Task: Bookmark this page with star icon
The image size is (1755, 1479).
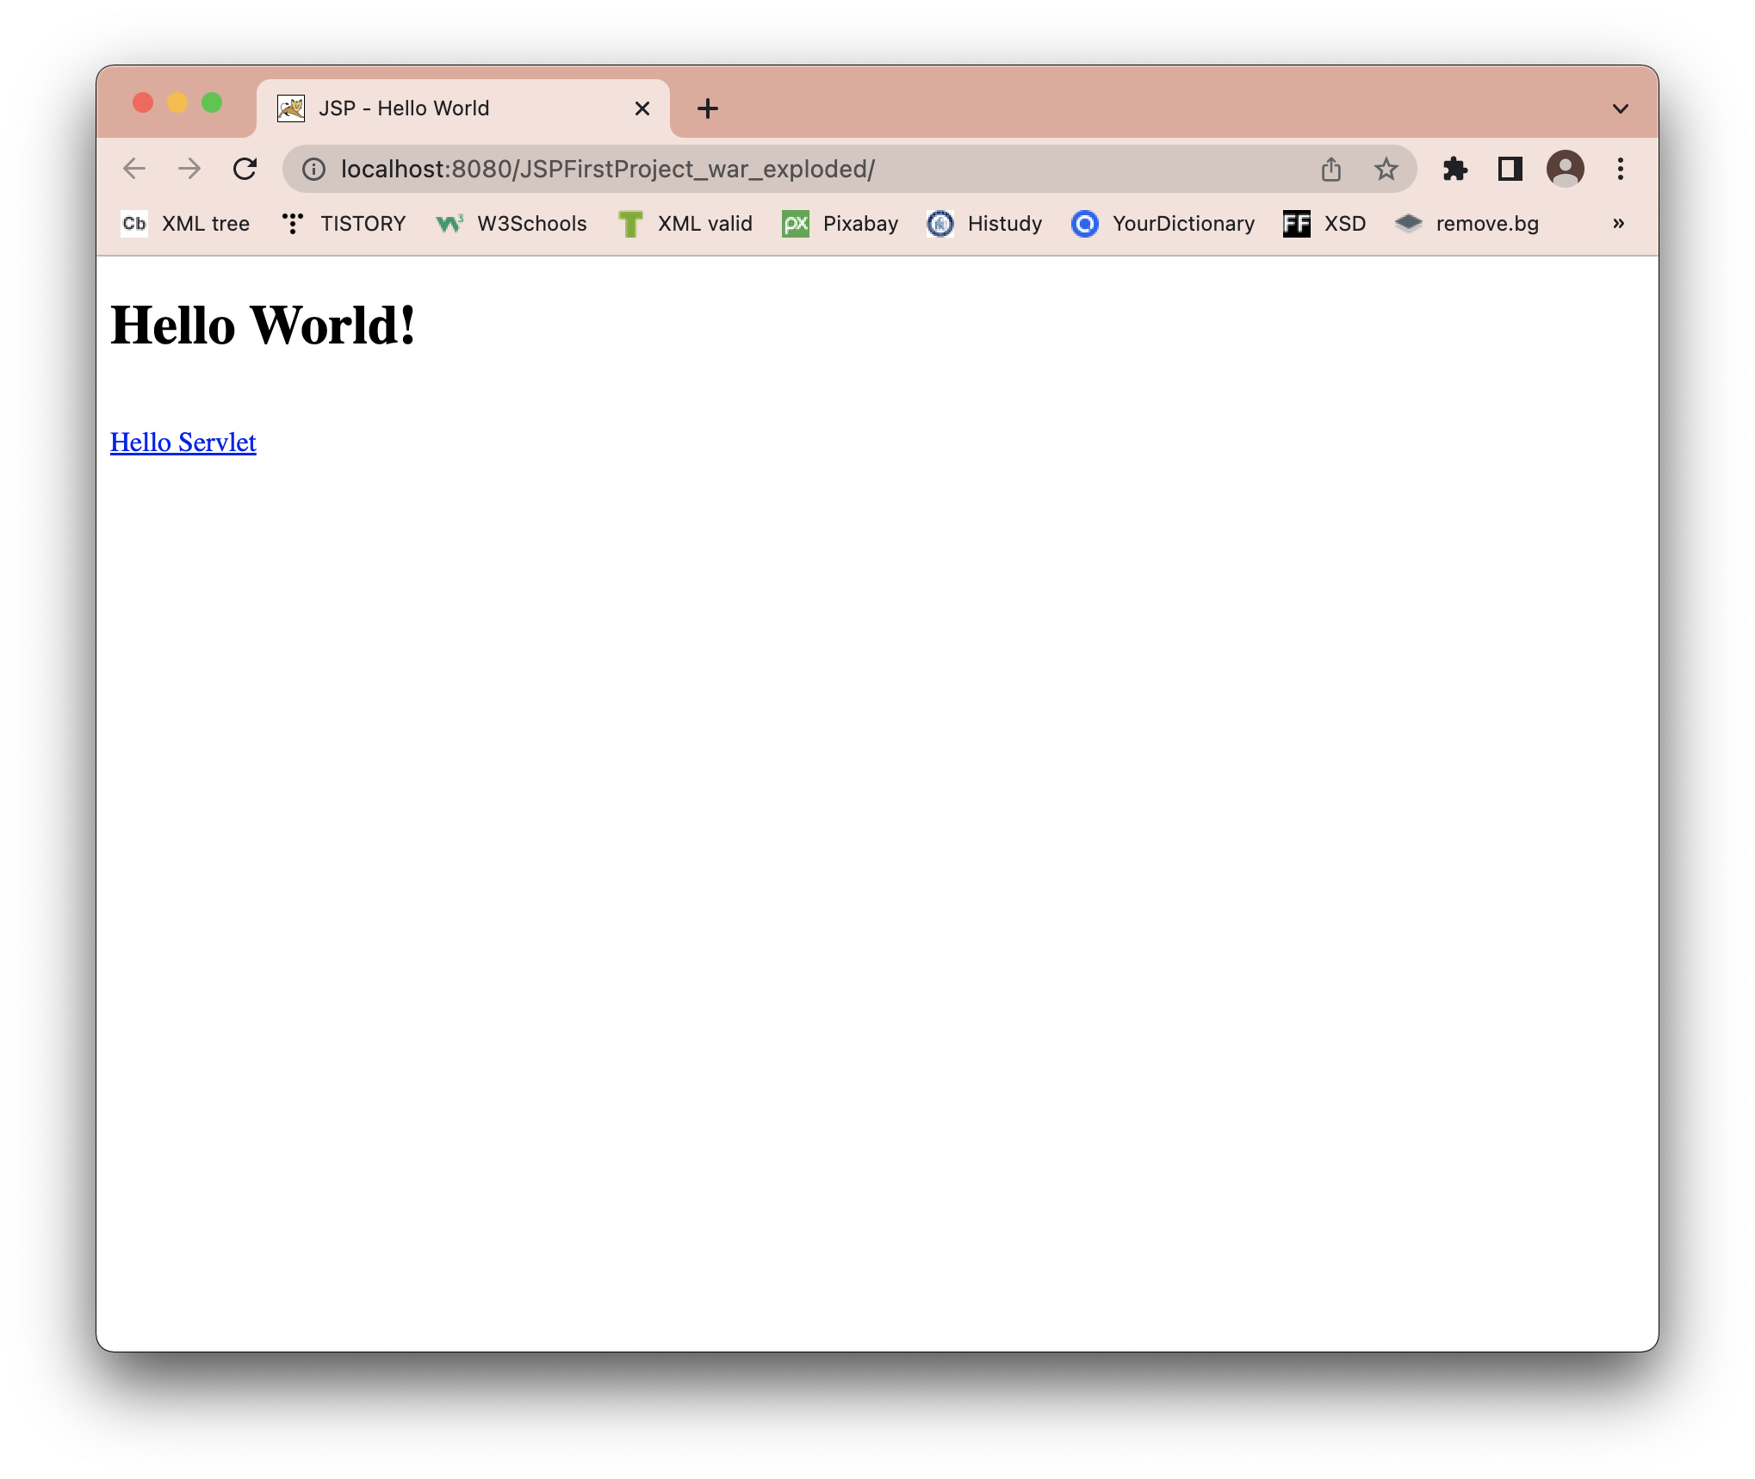Action: pyautogui.click(x=1386, y=169)
